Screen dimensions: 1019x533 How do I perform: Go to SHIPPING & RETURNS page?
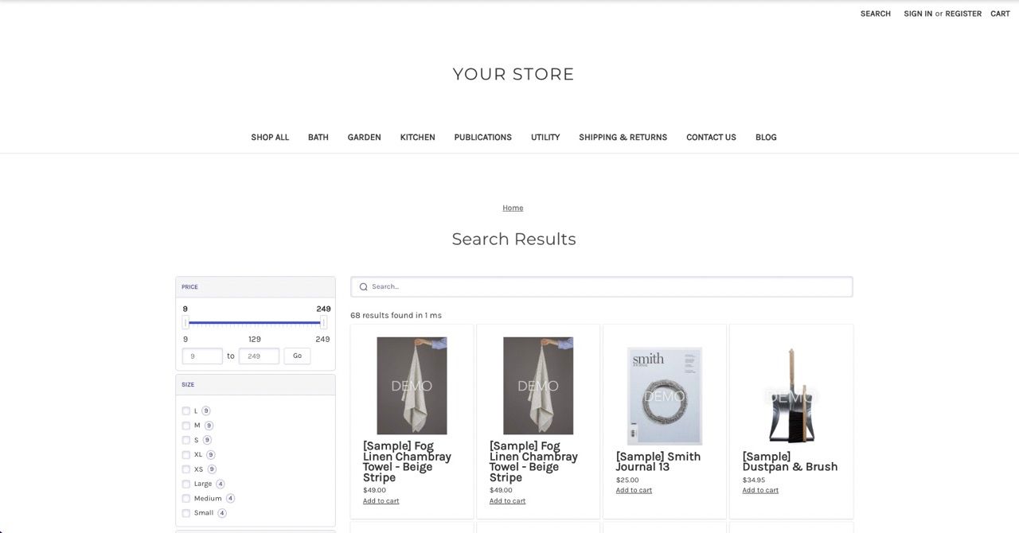pyautogui.click(x=623, y=137)
